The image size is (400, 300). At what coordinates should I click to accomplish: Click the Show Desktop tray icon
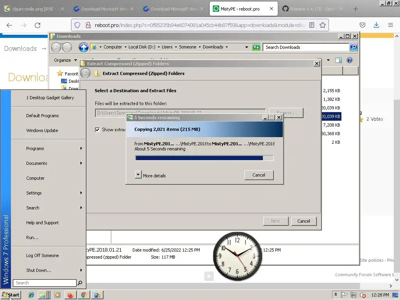pos(396,295)
